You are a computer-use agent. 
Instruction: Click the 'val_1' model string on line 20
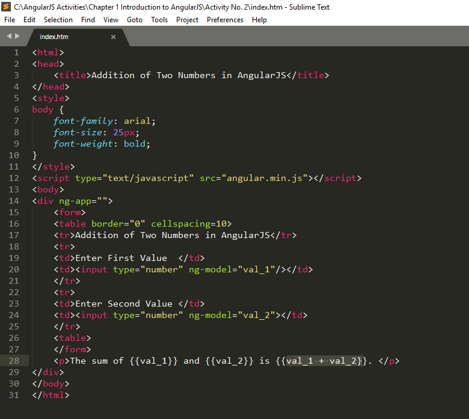coord(257,269)
